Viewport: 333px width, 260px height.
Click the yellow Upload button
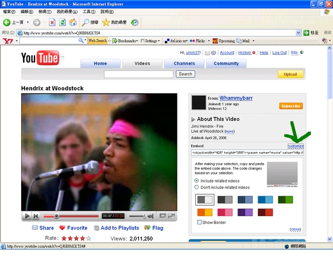click(290, 74)
